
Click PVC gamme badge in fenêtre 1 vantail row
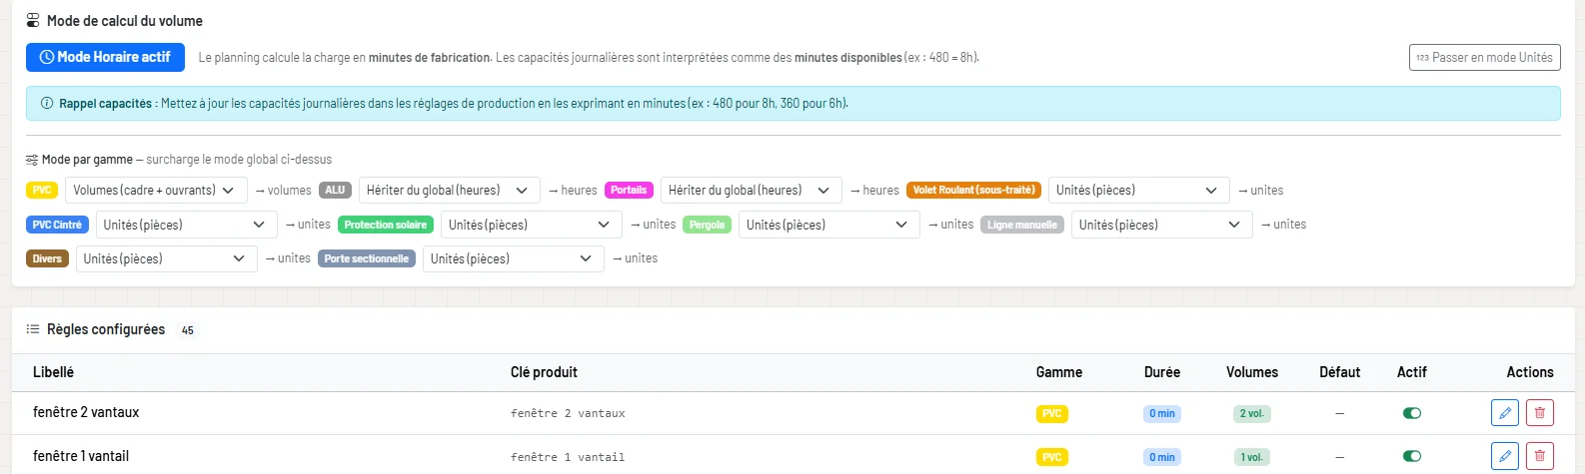click(1052, 457)
